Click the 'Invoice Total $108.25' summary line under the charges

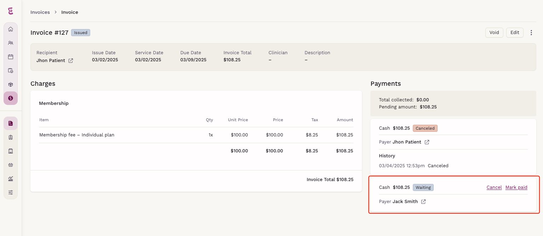(x=330, y=180)
